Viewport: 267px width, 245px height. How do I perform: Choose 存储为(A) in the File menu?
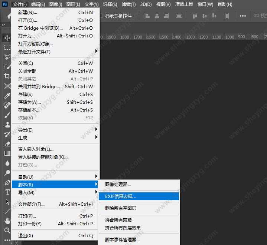(30, 102)
